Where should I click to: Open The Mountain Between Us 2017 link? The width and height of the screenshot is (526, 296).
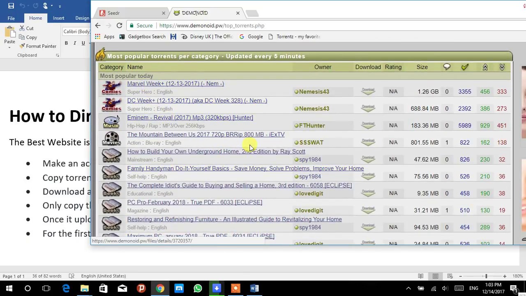205,134
